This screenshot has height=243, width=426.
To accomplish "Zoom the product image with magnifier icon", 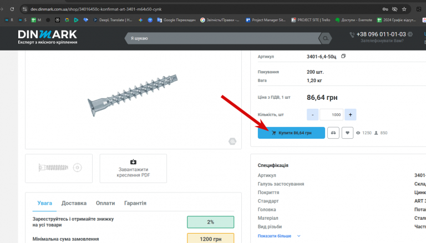I will pyautogui.click(x=232, y=141).
